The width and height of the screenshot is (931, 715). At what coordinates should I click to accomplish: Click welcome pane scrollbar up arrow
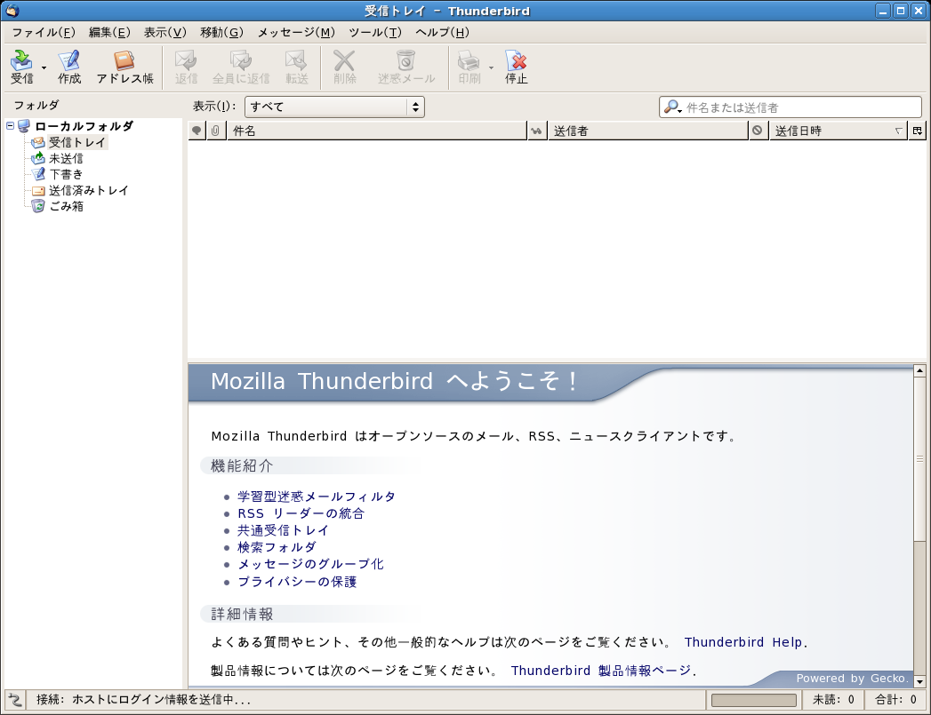919,370
